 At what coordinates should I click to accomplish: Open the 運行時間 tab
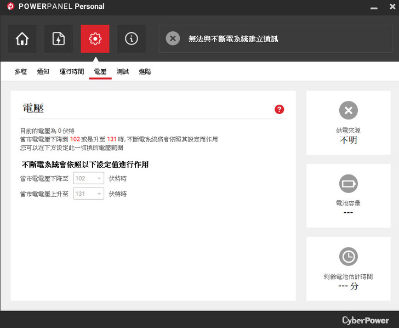pyautogui.click(x=72, y=72)
